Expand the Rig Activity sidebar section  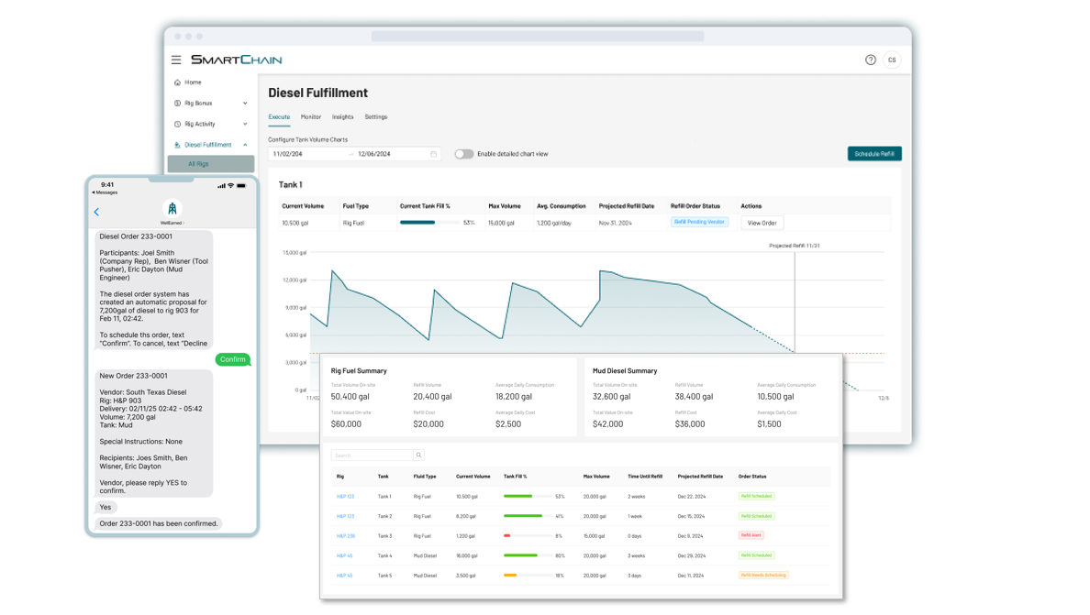pos(245,124)
